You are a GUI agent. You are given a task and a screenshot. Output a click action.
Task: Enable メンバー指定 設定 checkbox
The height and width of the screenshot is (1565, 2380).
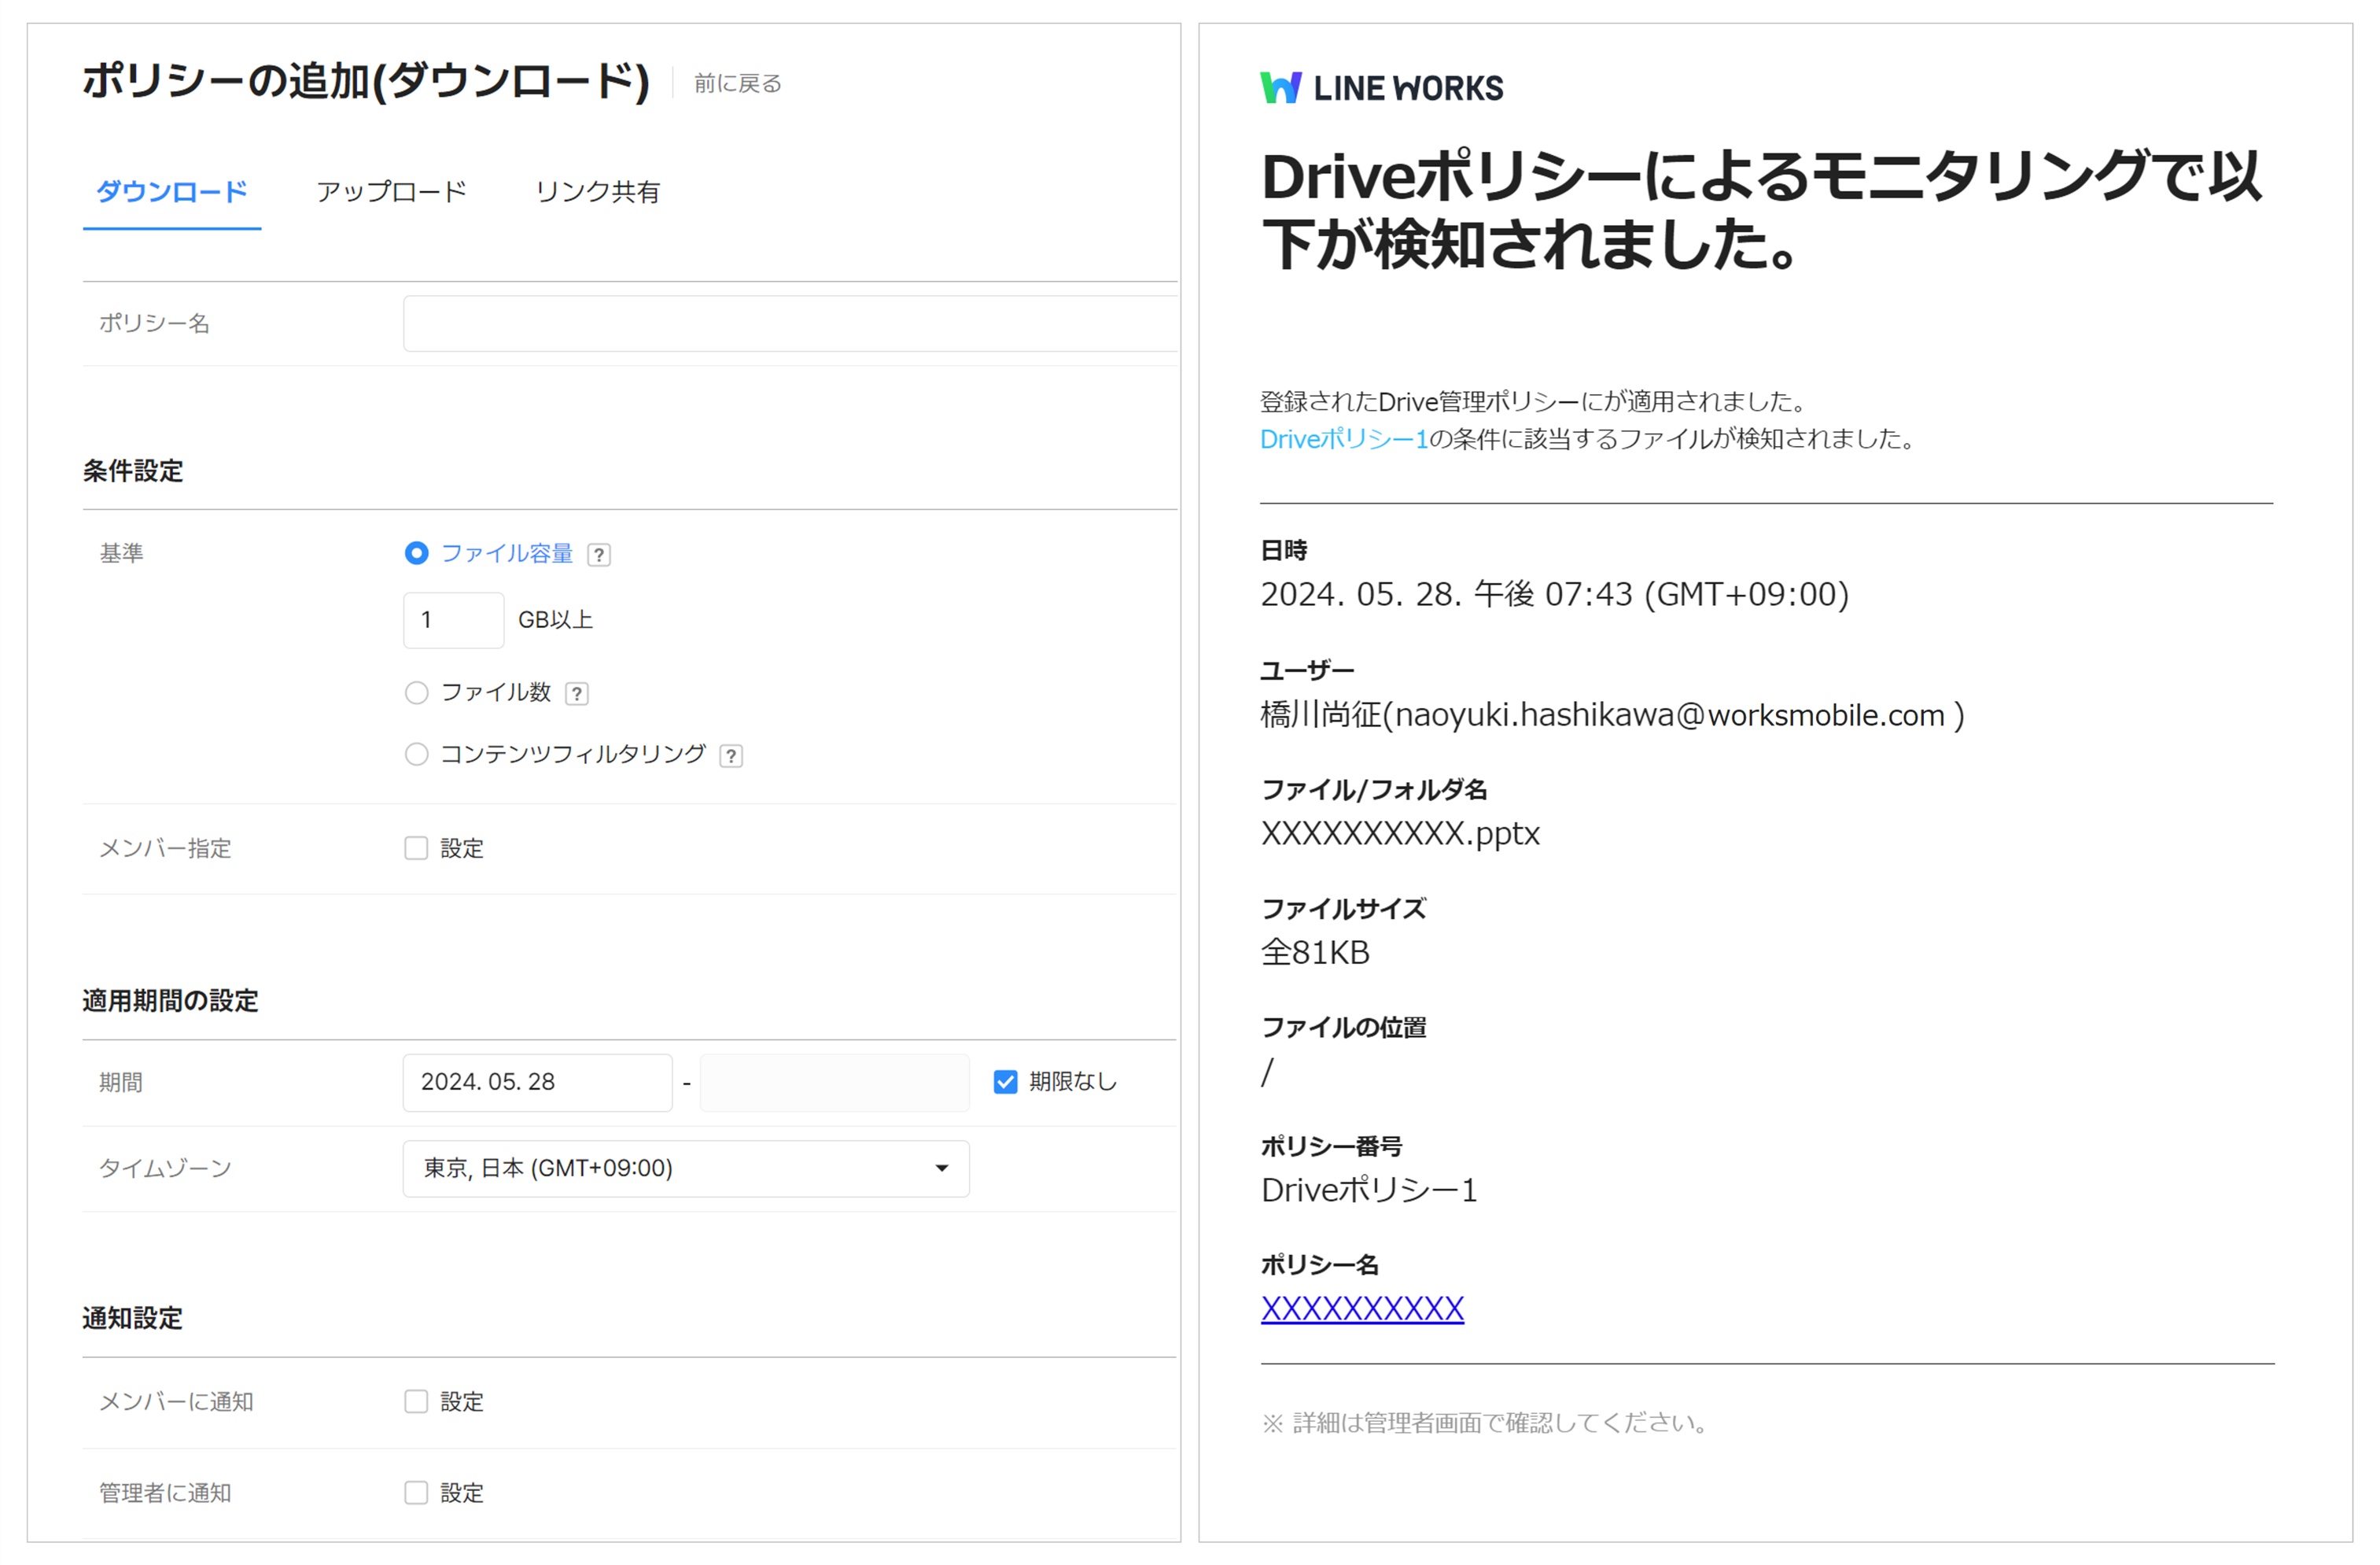(x=416, y=848)
